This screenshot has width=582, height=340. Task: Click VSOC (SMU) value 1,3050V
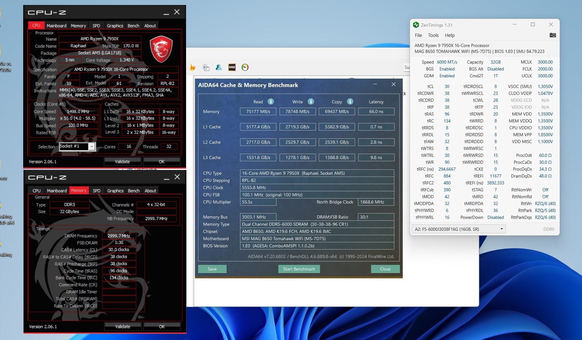[545, 86]
